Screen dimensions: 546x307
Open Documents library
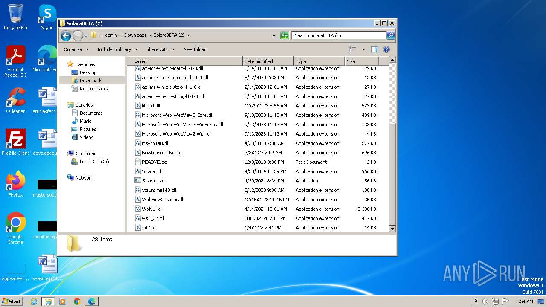pyautogui.click(x=91, y=113)
